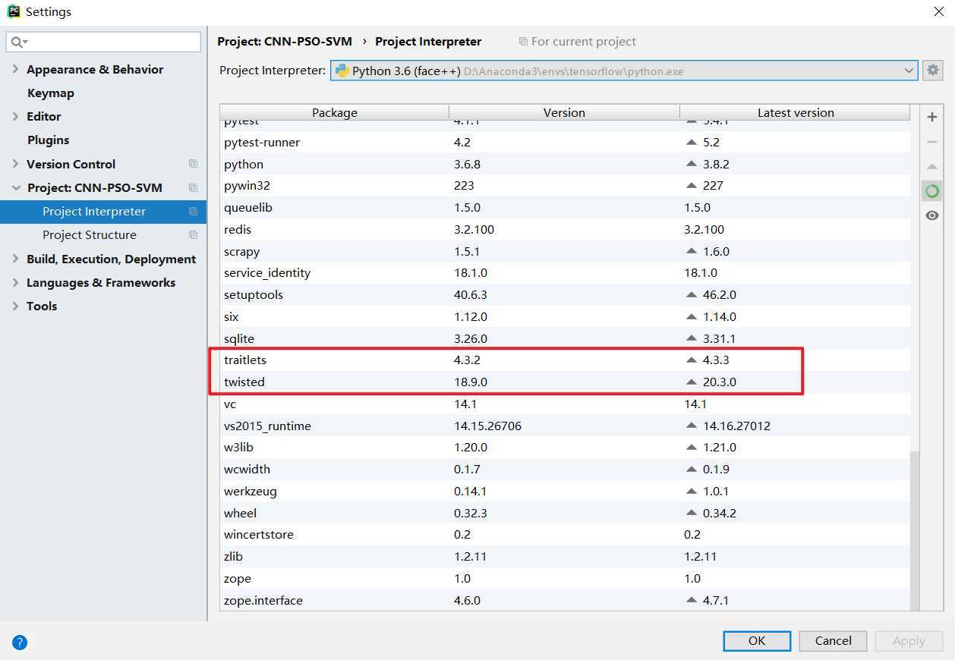The height and width of the screenshot is (660, 955).
Task: Click the Apply button
Action: pyautogui.click(x=909, y=641)
